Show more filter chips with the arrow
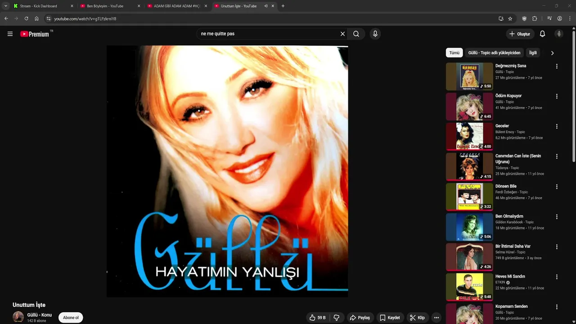Screen dimensions: 576x324 click(552, 53)
